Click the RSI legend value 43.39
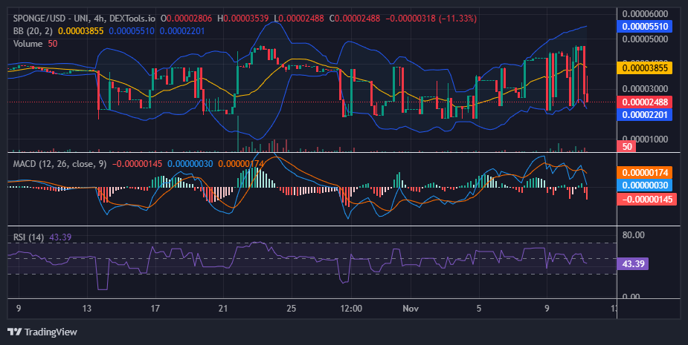 pos(60,237)
